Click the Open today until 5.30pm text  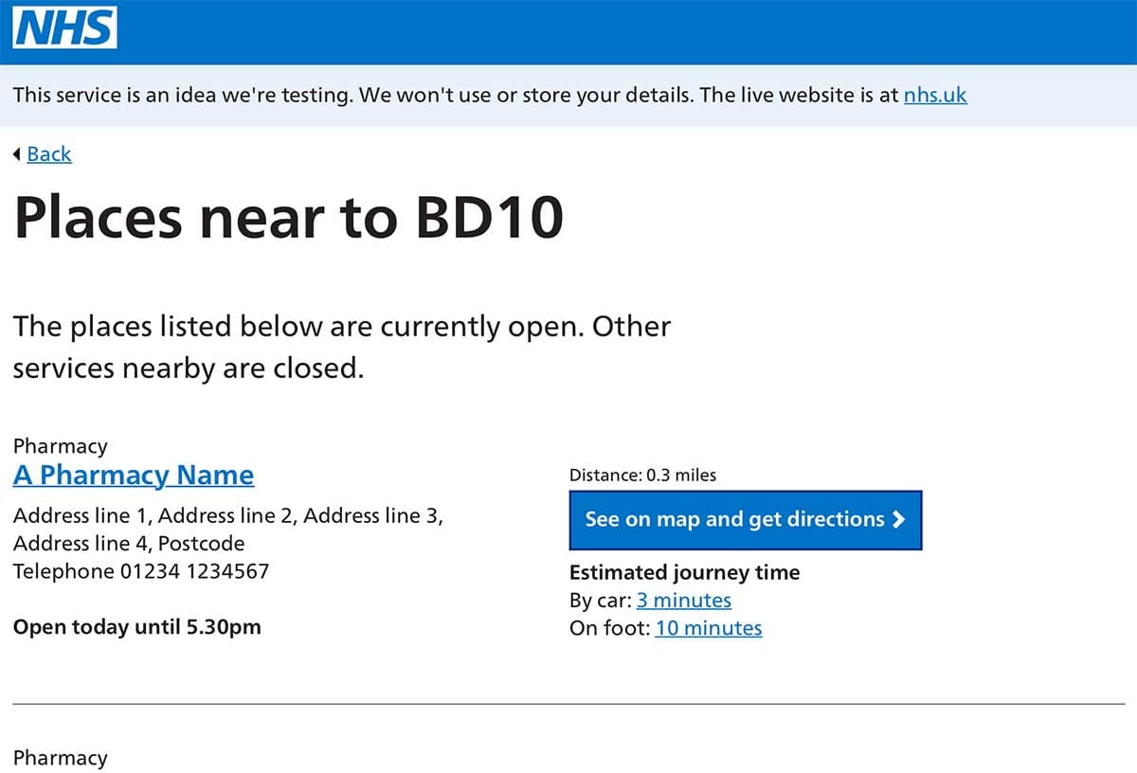(137, 627)
